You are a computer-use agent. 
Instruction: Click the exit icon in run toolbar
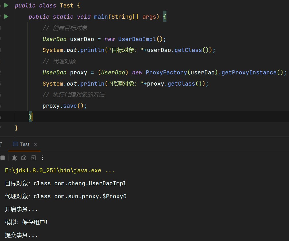coord(33,158)
